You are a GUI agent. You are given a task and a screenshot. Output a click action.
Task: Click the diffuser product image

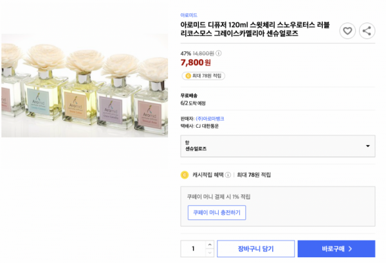tap(84, 86)
